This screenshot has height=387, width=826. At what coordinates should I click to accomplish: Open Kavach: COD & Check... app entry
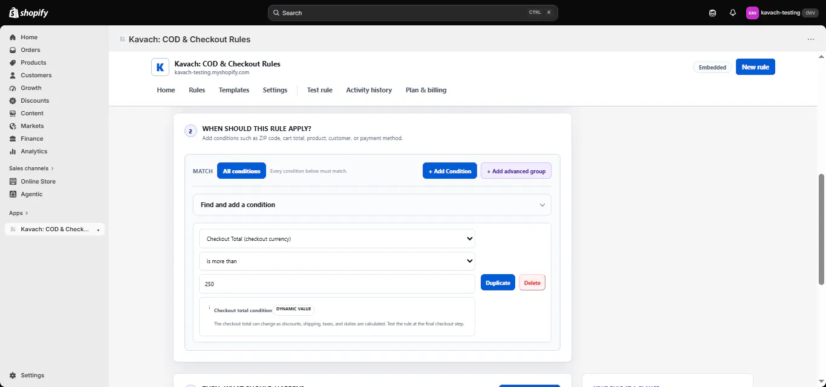pyautogui.click(x=54, y=229)
